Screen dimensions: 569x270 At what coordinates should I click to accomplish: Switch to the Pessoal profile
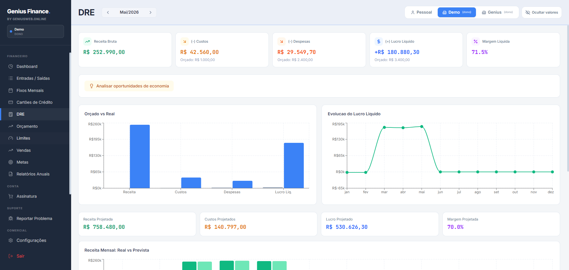click(421, 12)
